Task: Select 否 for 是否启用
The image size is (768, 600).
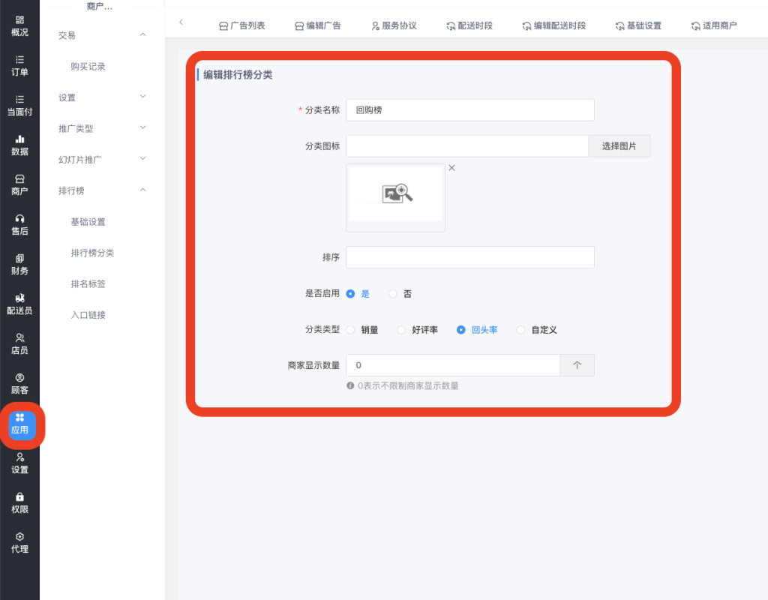Action: pyautogui.click(x=393, y=294)
